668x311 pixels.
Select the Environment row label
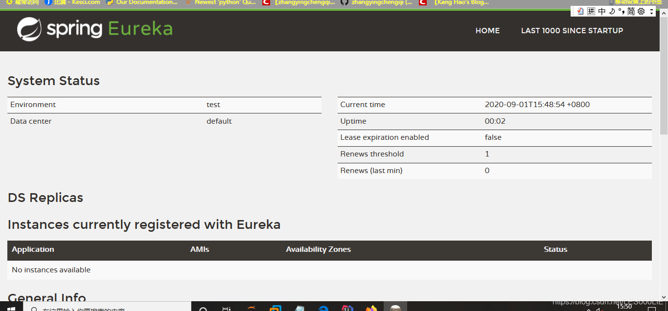[33, 105]
